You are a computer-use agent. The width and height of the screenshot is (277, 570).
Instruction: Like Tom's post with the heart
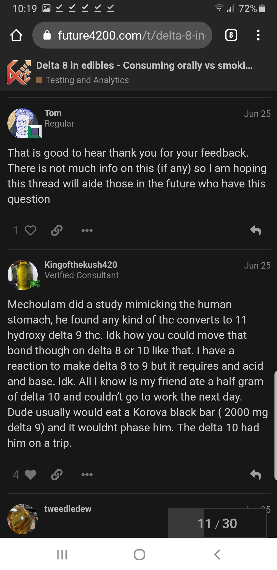coord(31,230)
